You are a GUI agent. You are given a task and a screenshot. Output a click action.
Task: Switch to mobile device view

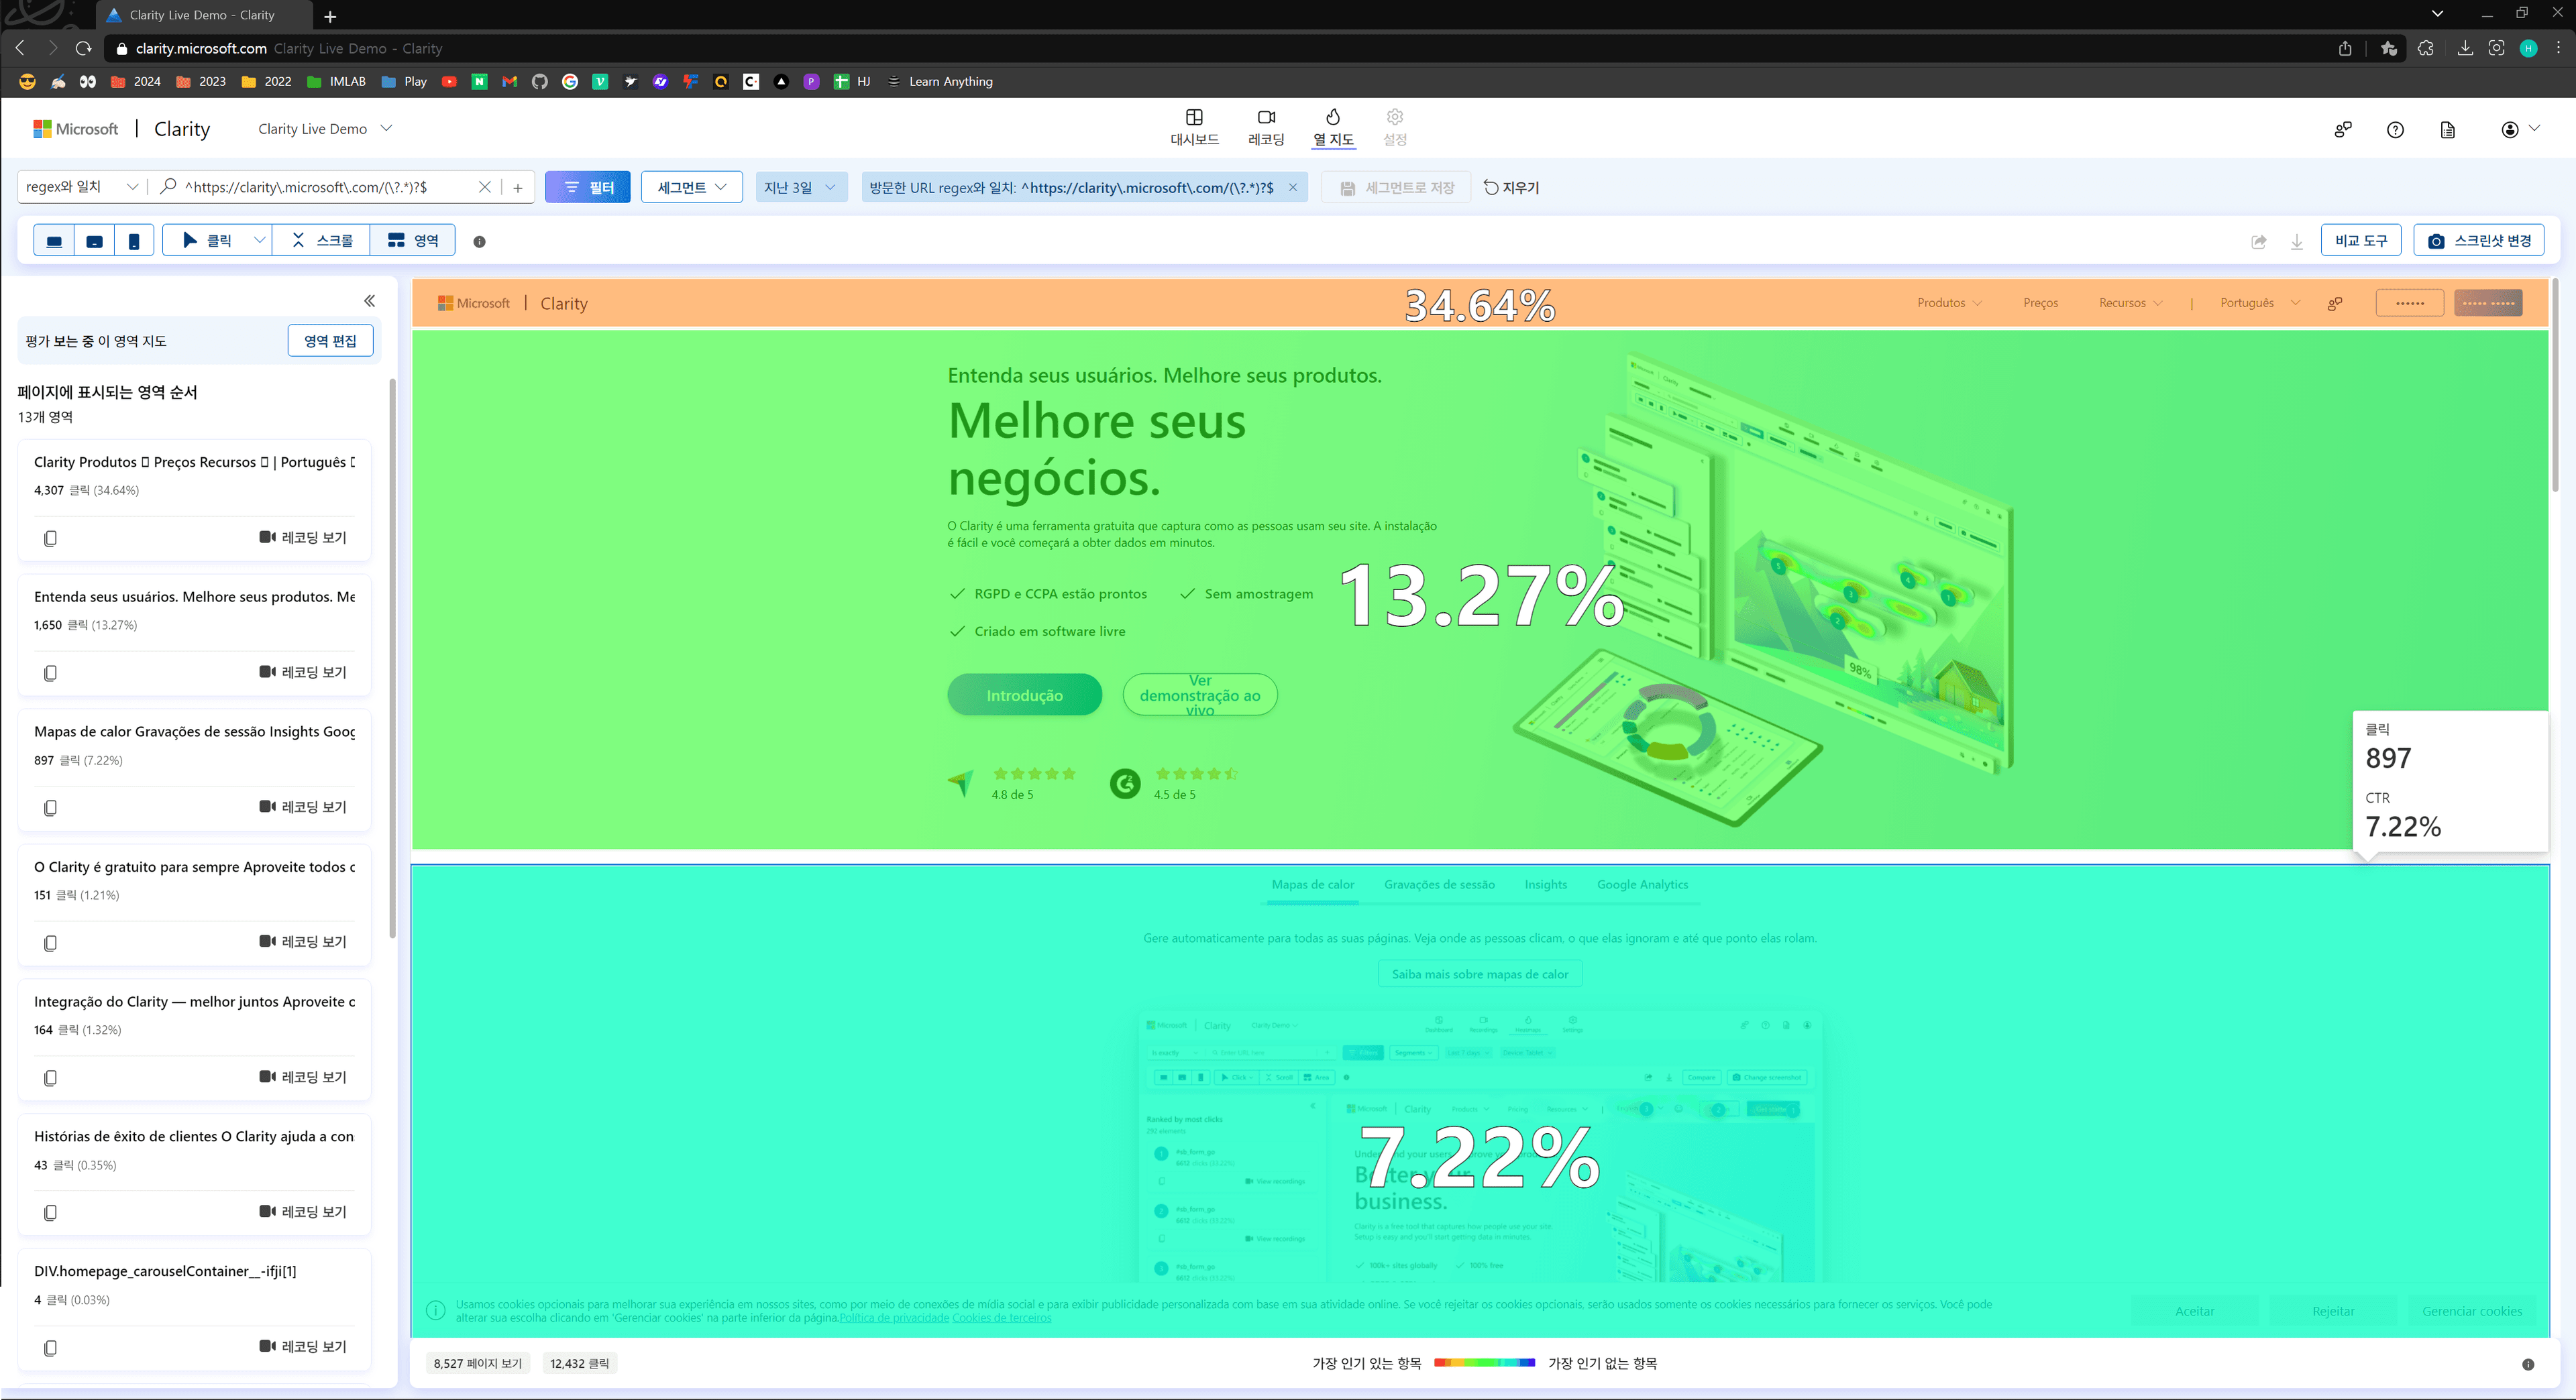(134, 241)
